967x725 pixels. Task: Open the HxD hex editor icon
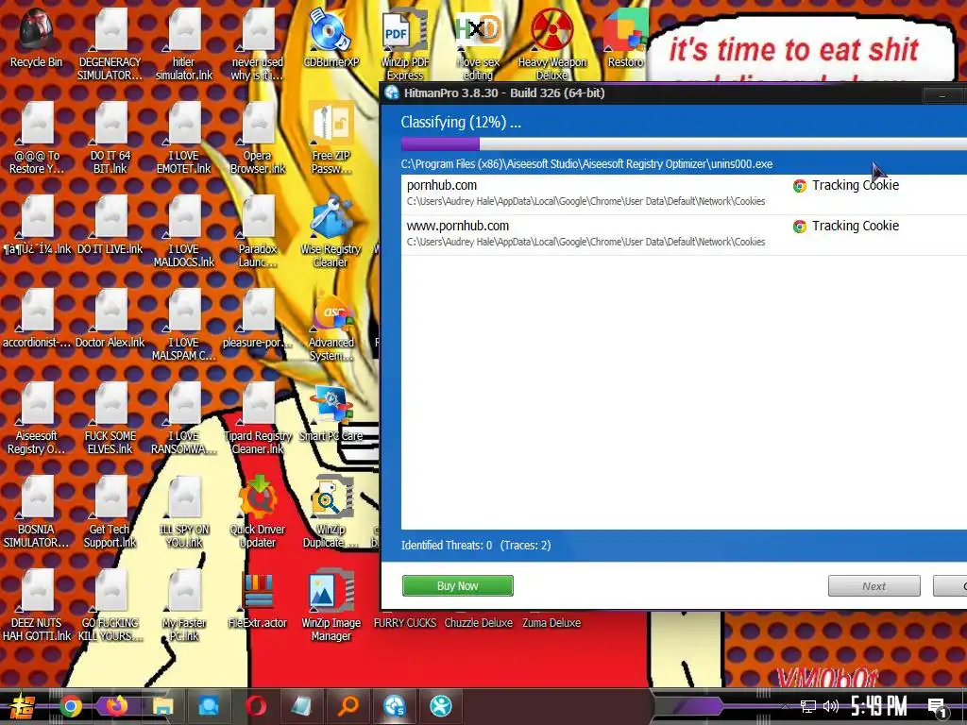coord(478,44)
